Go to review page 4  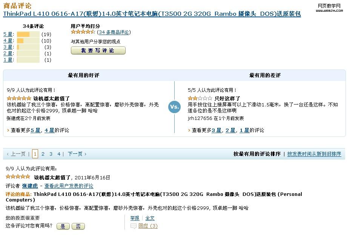(x=59, y=154)
